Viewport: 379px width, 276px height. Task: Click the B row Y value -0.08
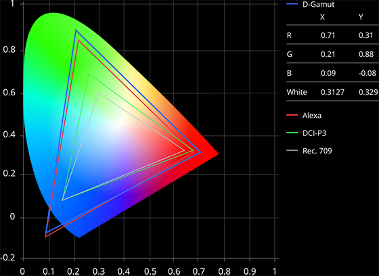[x=367, y=73]
